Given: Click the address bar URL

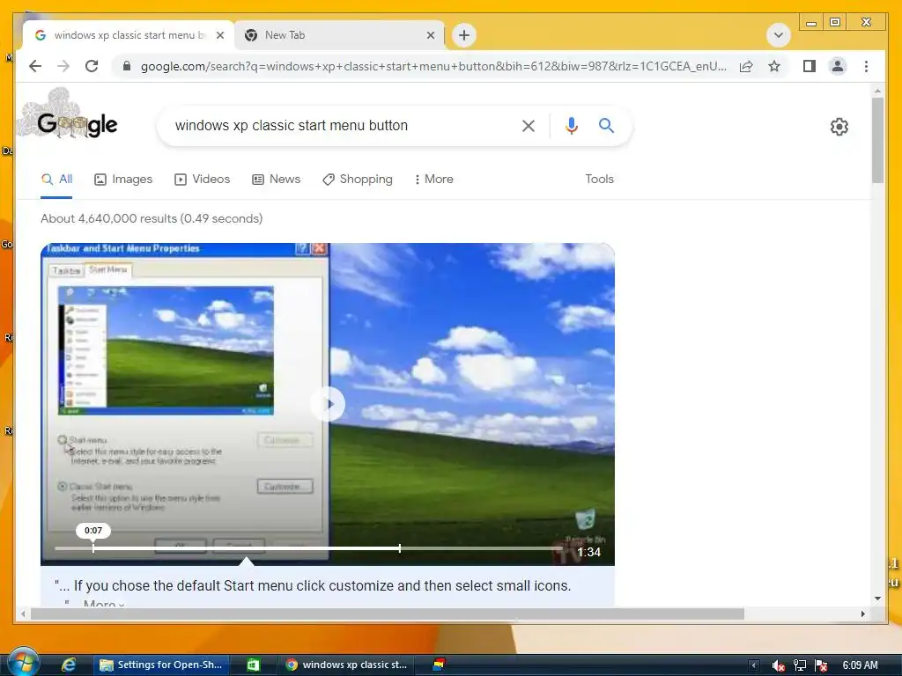Looking at the screenshot, I should click(433, 66).
